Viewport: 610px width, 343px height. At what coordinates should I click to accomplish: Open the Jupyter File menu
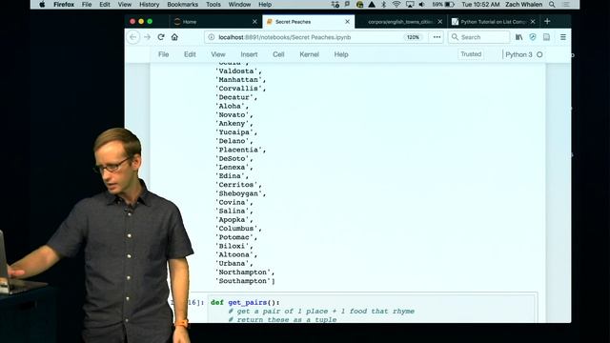pos(163,54)
